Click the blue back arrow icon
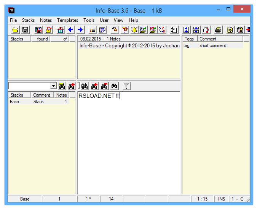 pos(70,30)
